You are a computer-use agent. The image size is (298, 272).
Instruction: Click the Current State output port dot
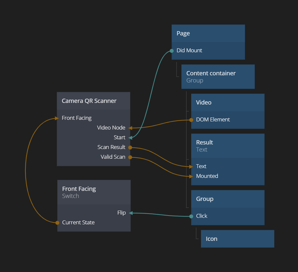coord(57,223)
